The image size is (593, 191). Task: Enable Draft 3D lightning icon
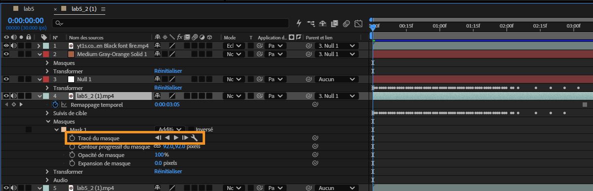pos(298,23)
